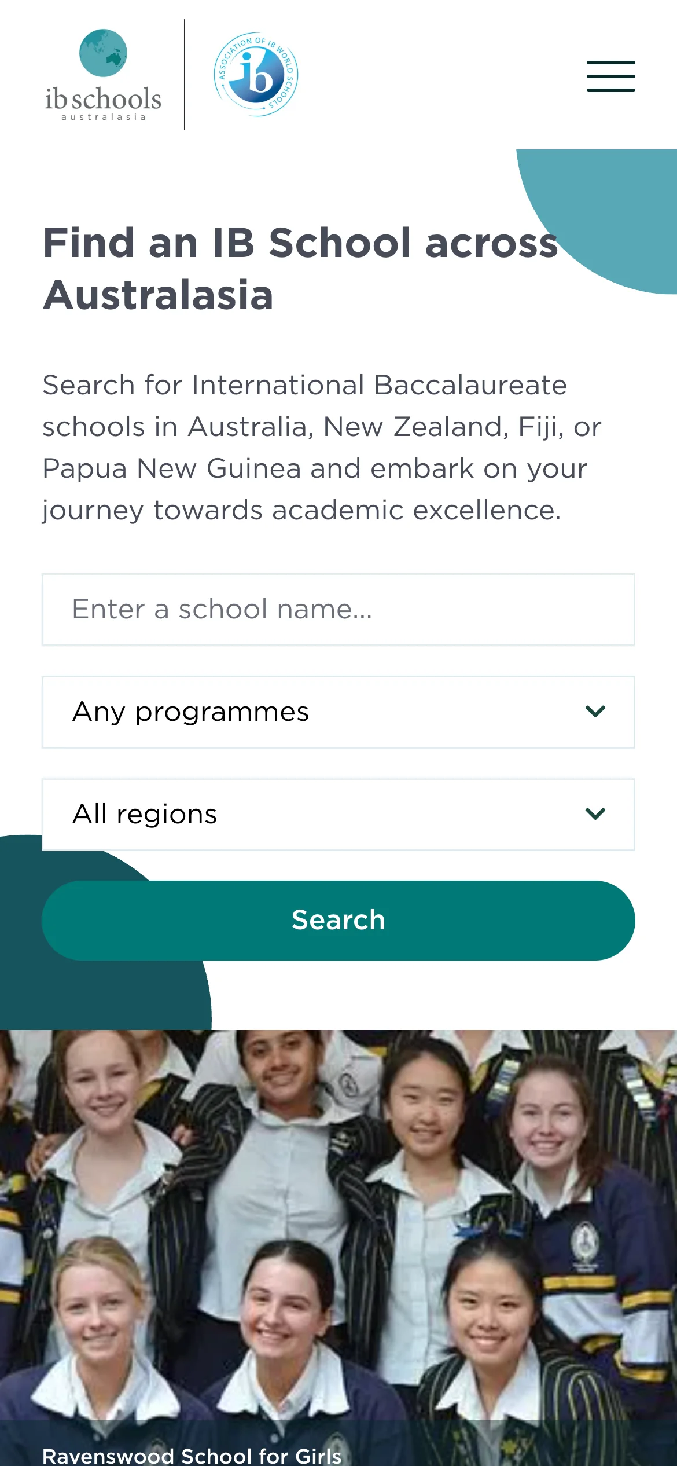Click the chevron arrow on All regions
Screen dimensions: 677x1466
tap(595, 814)
